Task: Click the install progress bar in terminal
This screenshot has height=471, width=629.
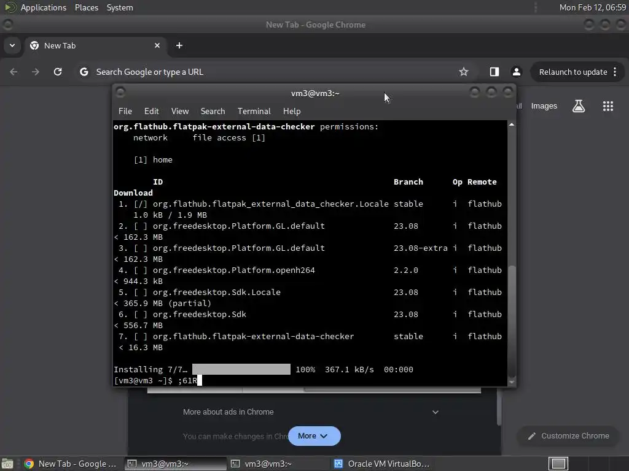Action: pos(241,369)
